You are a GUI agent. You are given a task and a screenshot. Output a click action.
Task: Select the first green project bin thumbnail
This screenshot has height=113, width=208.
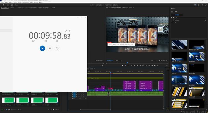[8, 100]
